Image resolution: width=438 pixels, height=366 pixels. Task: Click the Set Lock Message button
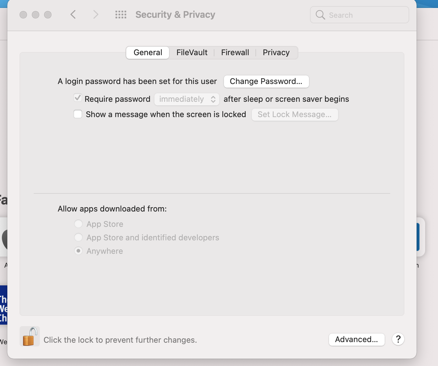294,115
